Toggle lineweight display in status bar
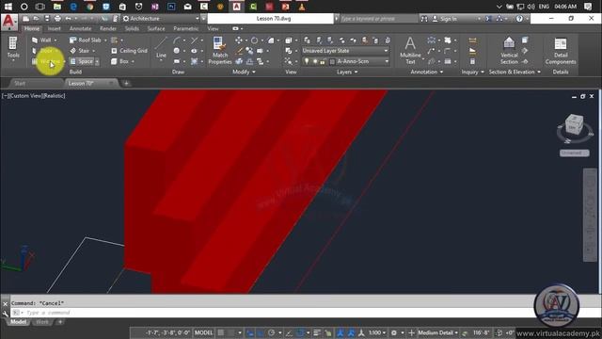602x339 pixels. [x=317, y=332]
